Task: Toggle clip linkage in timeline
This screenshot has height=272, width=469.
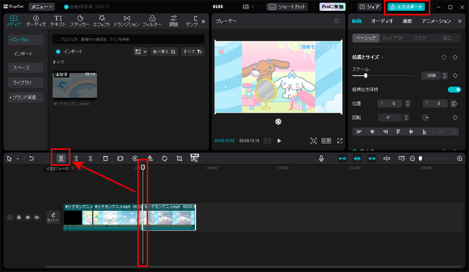Action: [x=372, y=158]
